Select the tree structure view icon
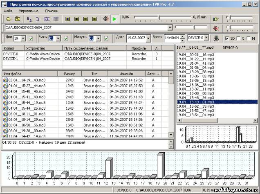The image size is (260, 194). [38, 19]
